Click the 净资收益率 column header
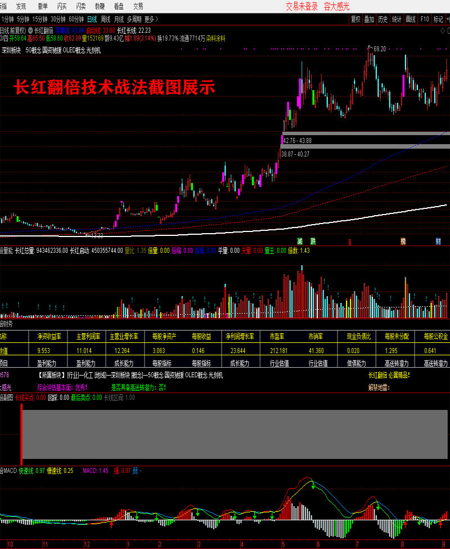Viewport: 450px width, 549px height. pyautogui.click(x=49, y=336)
